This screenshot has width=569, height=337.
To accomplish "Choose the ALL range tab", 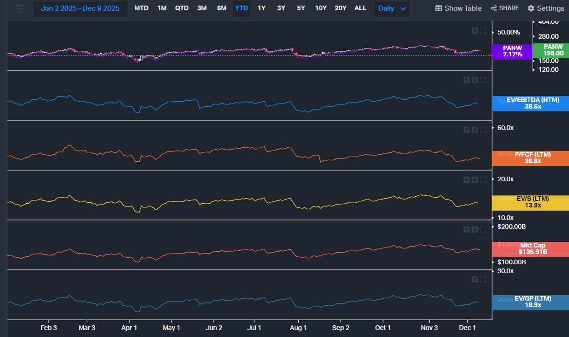I will click(x=360, y=8).
